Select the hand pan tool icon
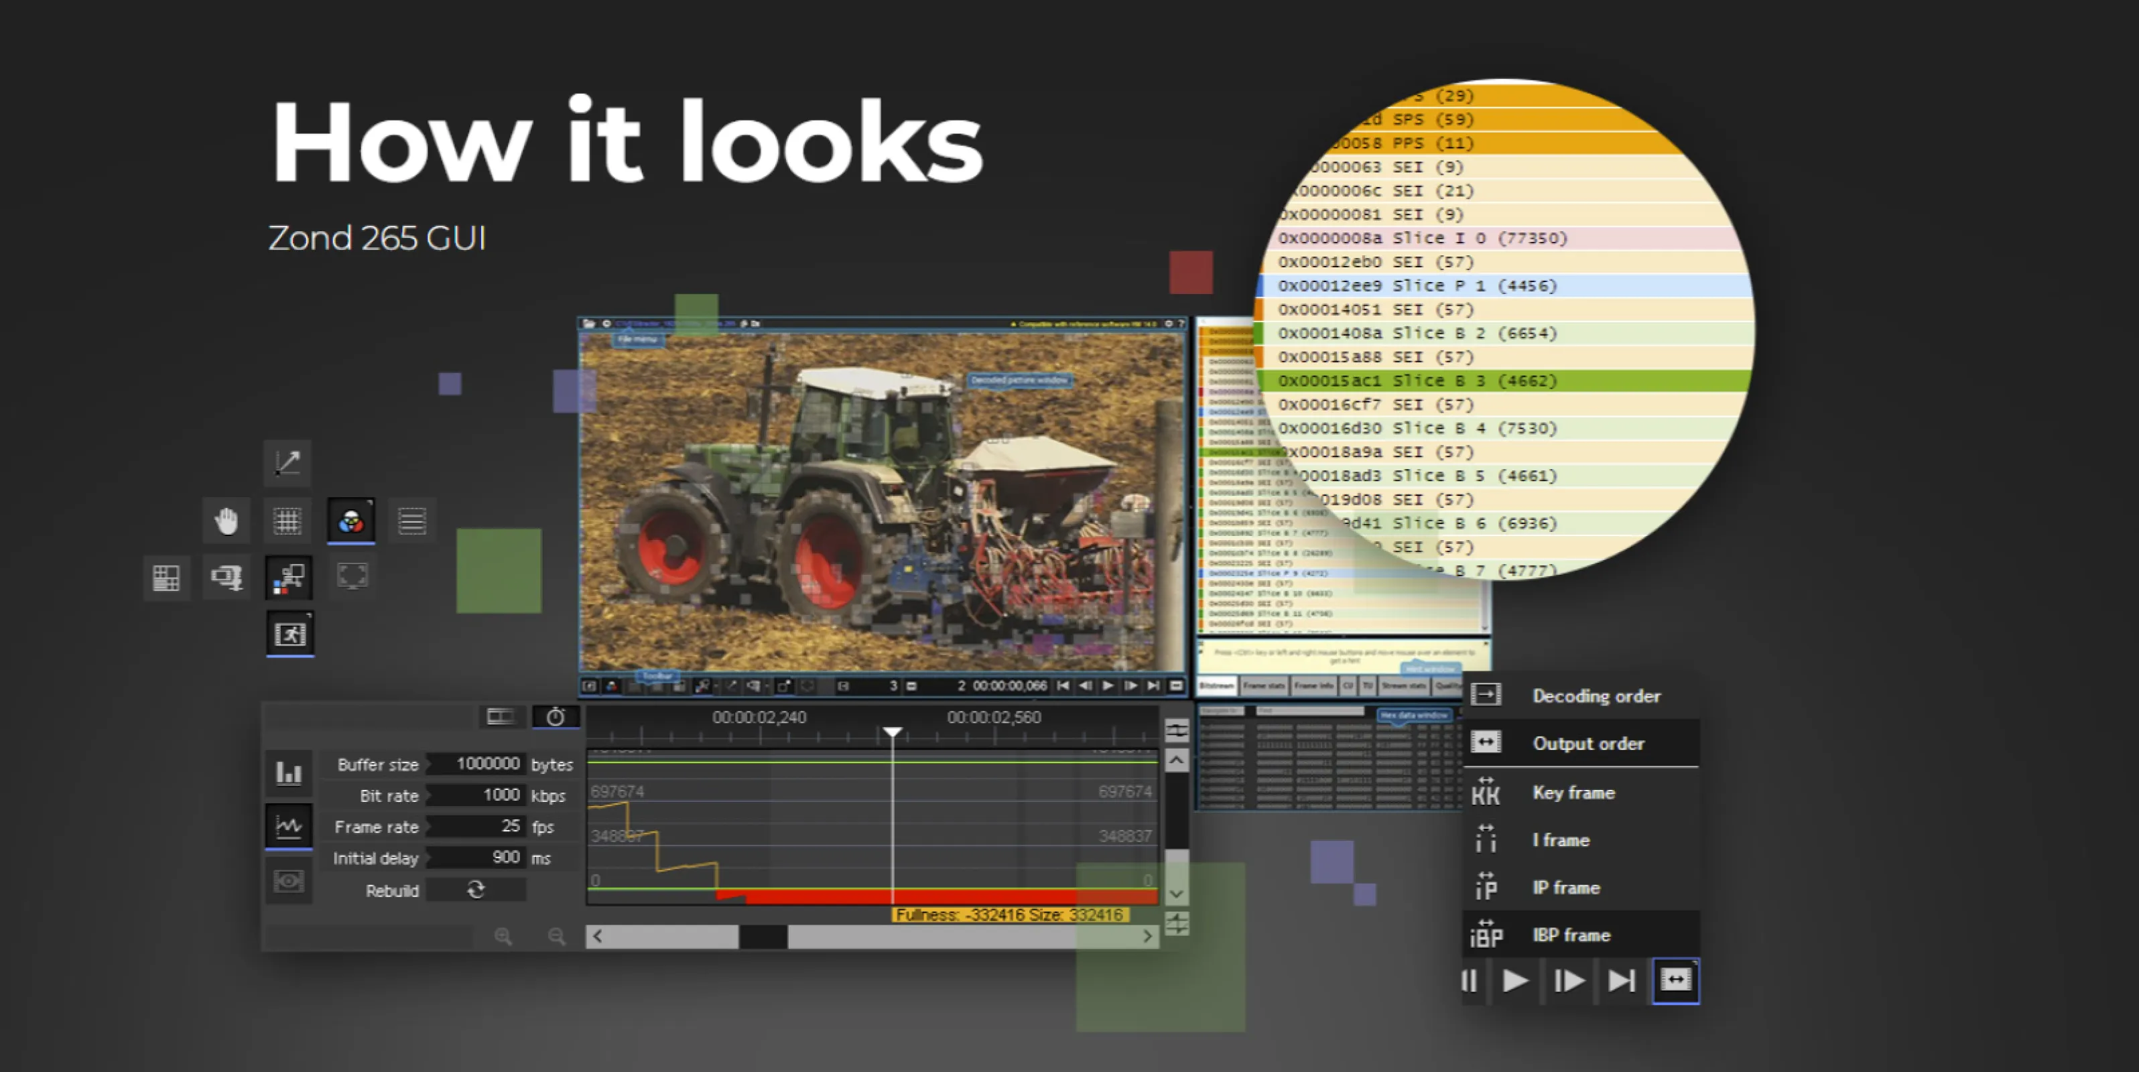Image resolution: width=2139 pixels, height=1072 pixels. (226, 521)
